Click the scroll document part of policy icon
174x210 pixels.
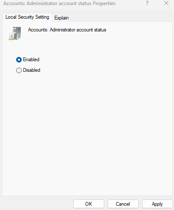click(x=11, y=37)
